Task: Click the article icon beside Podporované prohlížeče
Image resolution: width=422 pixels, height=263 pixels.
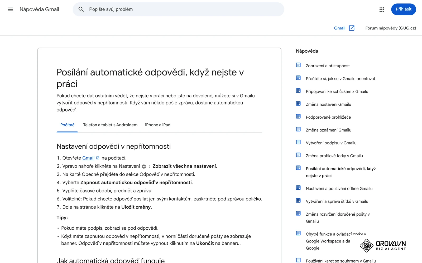Action: (298, 117)
